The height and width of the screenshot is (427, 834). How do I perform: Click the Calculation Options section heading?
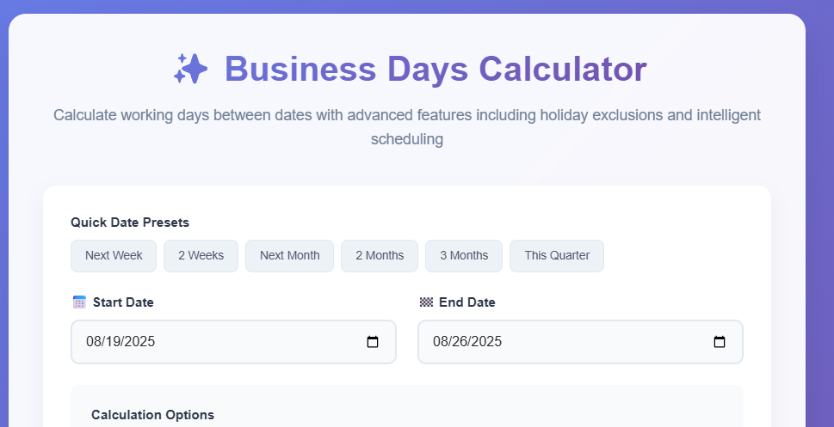152,415
